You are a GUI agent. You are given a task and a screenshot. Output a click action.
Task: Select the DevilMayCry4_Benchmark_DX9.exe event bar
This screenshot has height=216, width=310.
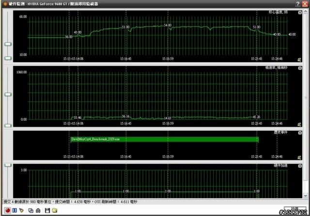(165, 139)
